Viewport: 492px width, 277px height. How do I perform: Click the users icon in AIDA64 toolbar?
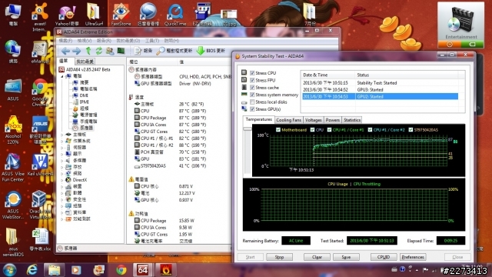[110, 51]
